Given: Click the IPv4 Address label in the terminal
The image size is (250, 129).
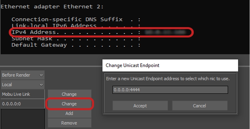Looking at the screenshot, I should [34, 32].
